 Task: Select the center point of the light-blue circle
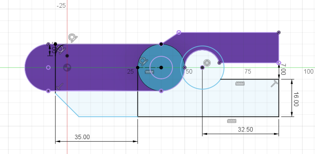coord(202,68)
